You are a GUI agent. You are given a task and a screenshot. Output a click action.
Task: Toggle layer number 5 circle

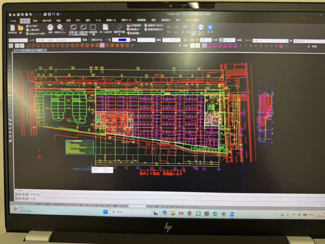pos(48,45)
